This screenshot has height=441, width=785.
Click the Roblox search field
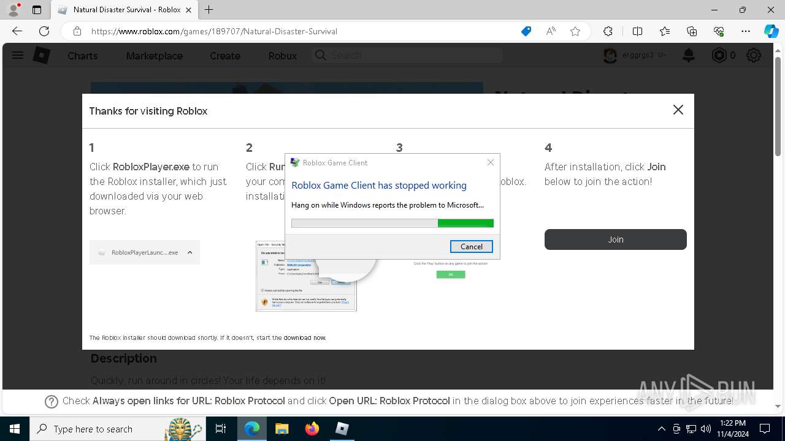pyautogui.click(x=407, y=55)
